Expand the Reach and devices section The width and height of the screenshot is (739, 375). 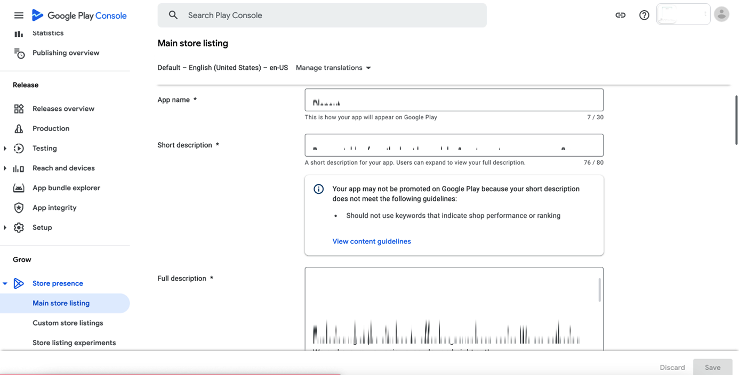[x=5, y=168]
